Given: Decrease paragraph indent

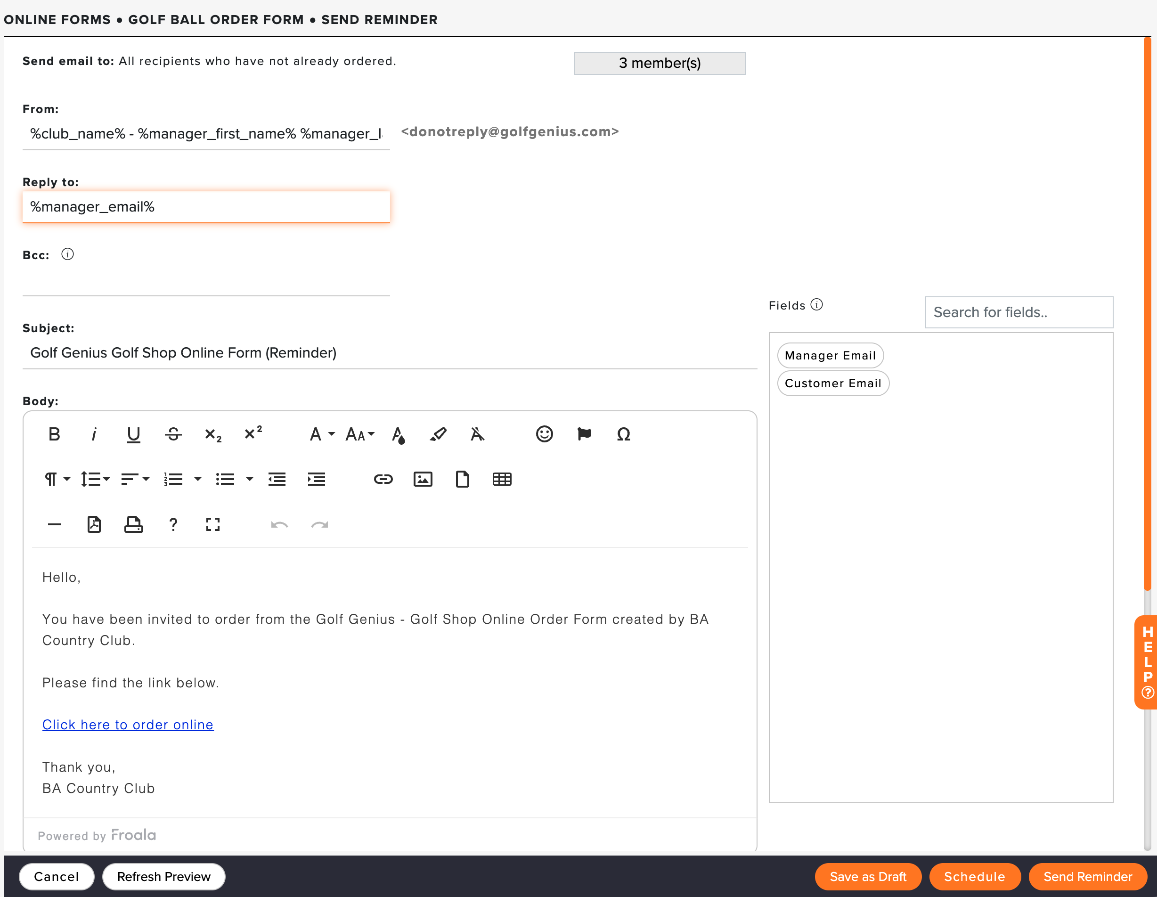Looking at the screenshot, I should point(277,480).
